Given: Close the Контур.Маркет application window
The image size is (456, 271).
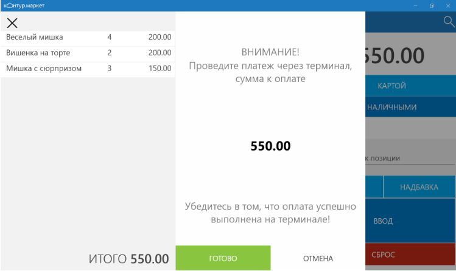Looking at the screenshot, I should pyautogui.click(x=448, y=6).
